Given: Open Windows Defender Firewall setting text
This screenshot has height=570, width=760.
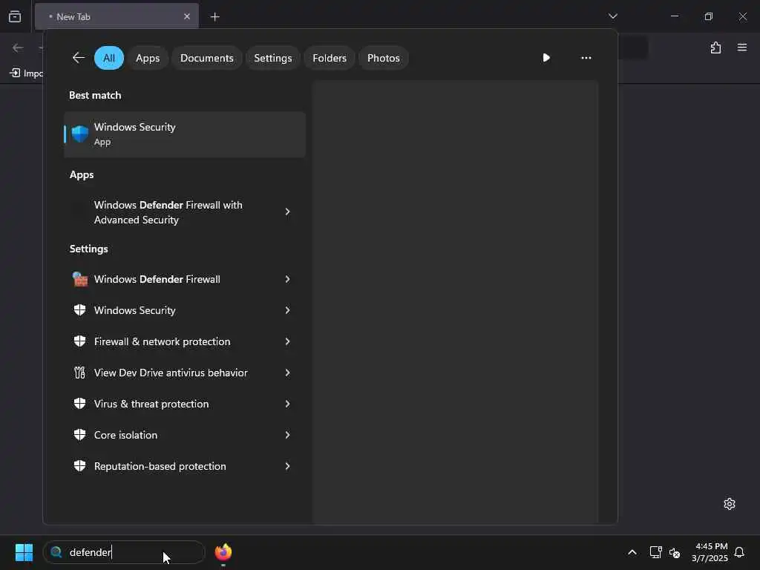Looking at the screenshot, I should click(x=157, y=279).
